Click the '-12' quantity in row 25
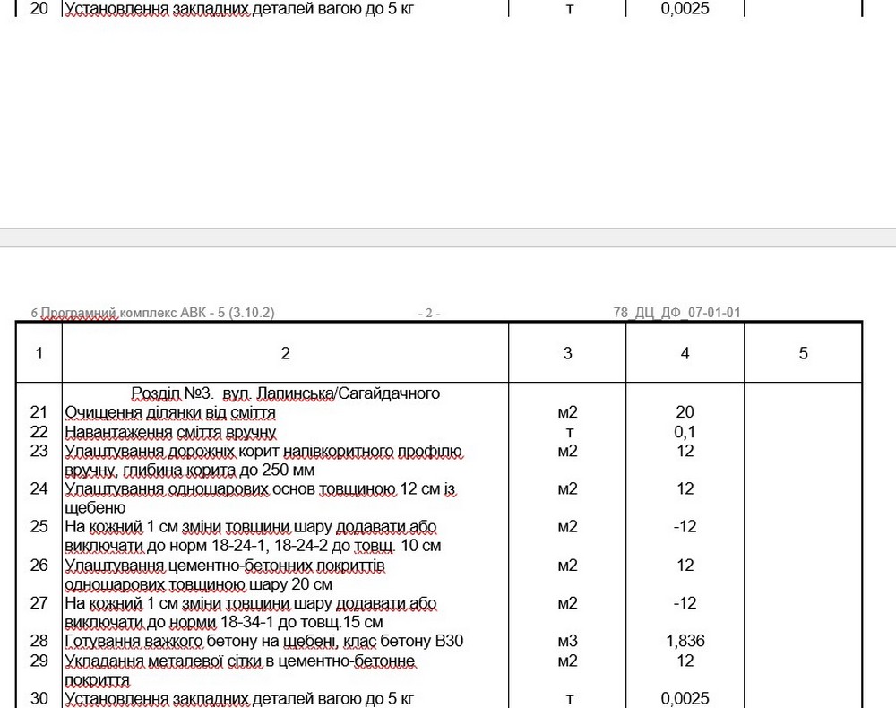 point(685,527)
